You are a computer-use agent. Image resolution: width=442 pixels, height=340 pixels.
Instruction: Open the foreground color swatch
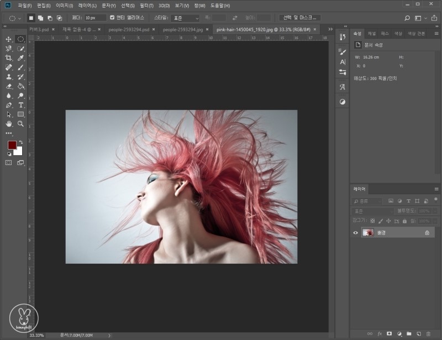pyautogui.click(x=12, y=145)
